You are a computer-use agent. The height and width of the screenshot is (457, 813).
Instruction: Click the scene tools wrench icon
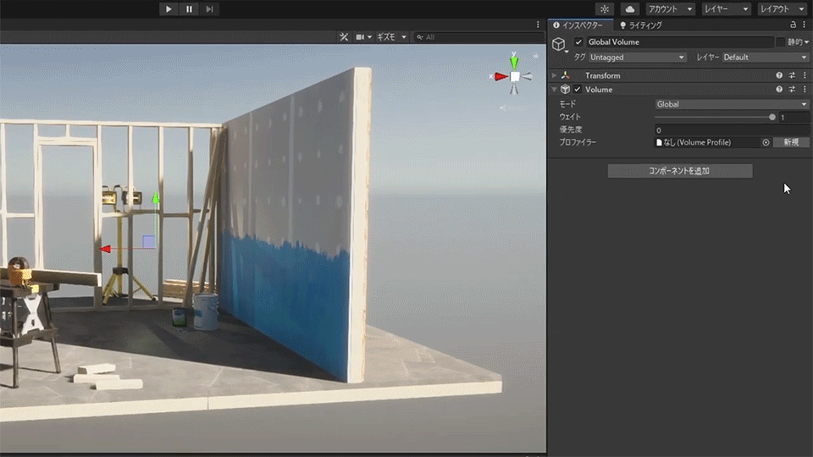pyautogui.click(x=344, y=37)
